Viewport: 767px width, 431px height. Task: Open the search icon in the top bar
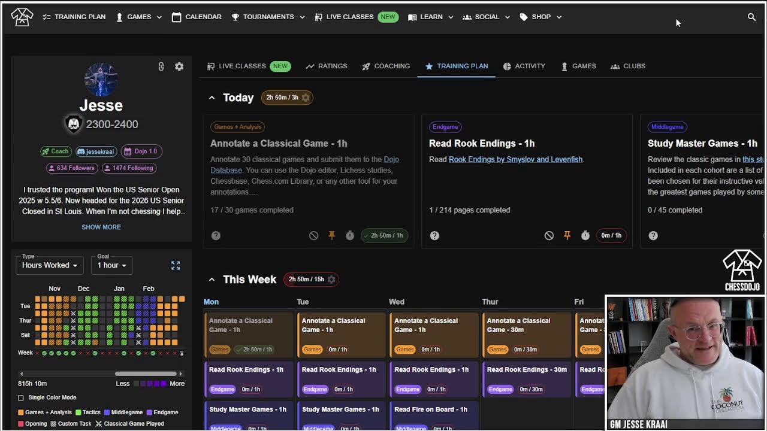click(751, 17)
